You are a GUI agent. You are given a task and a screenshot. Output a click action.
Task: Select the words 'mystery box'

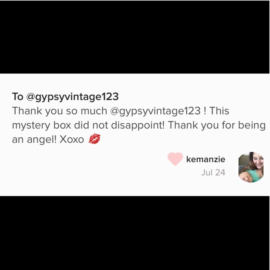[42, 125]
